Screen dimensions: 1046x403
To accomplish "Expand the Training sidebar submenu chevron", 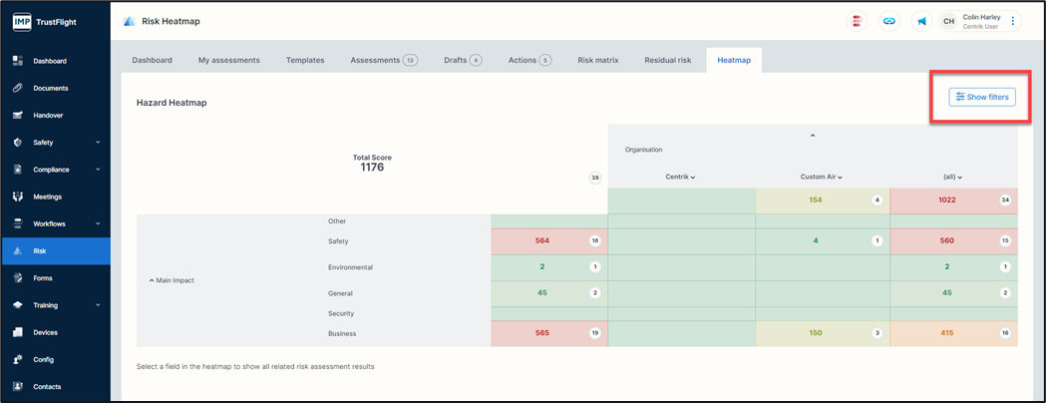I will coord(98,305).
